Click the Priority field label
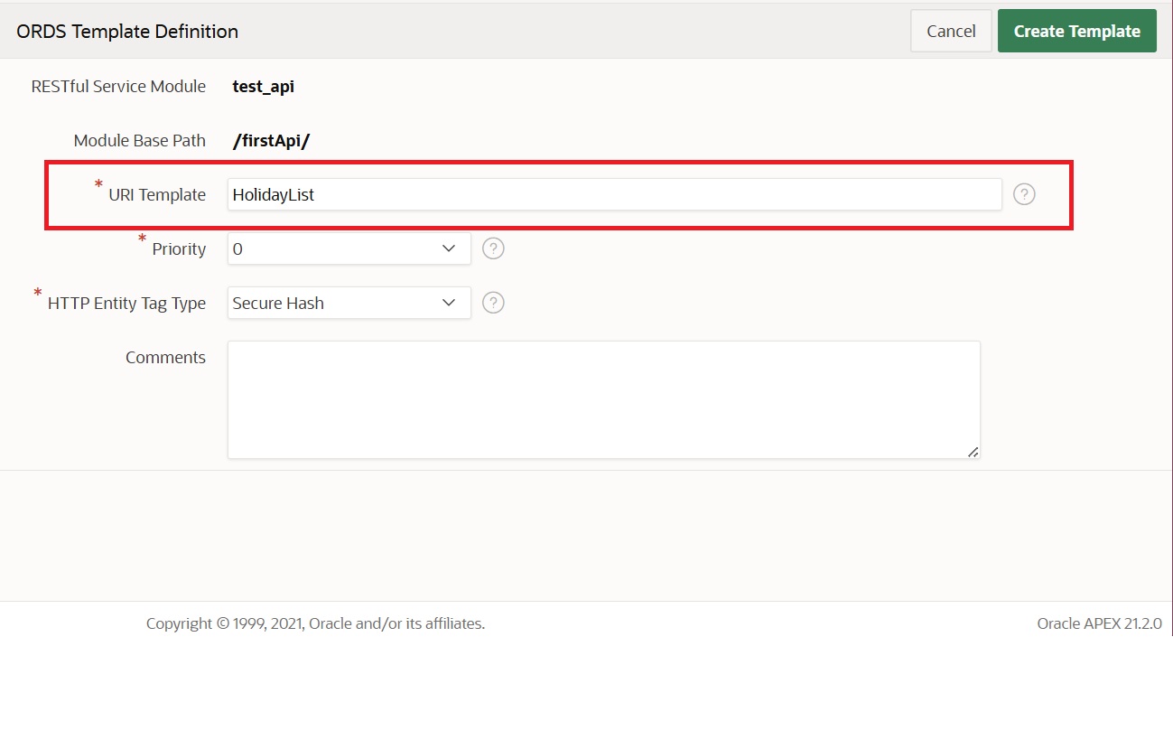Viewport: 1173px width, 740px height. [179, 248]
